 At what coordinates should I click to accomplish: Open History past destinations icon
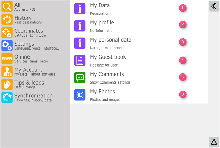click(x=7, y=20)
